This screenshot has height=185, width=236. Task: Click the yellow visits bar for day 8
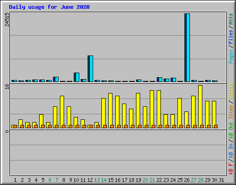pos(62,112)
